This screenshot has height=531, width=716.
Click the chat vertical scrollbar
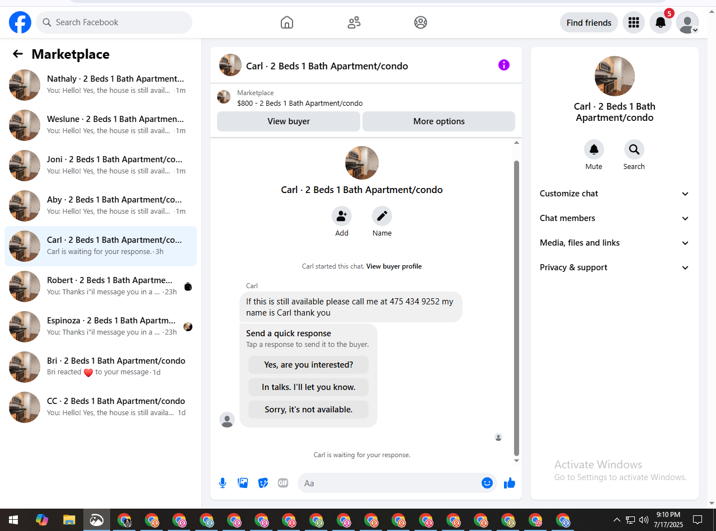pyautogui.click(x=516, y=308)
